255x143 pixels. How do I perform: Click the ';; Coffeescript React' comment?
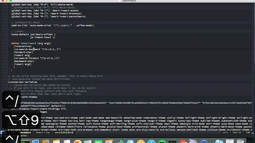[x=25, y=22]
